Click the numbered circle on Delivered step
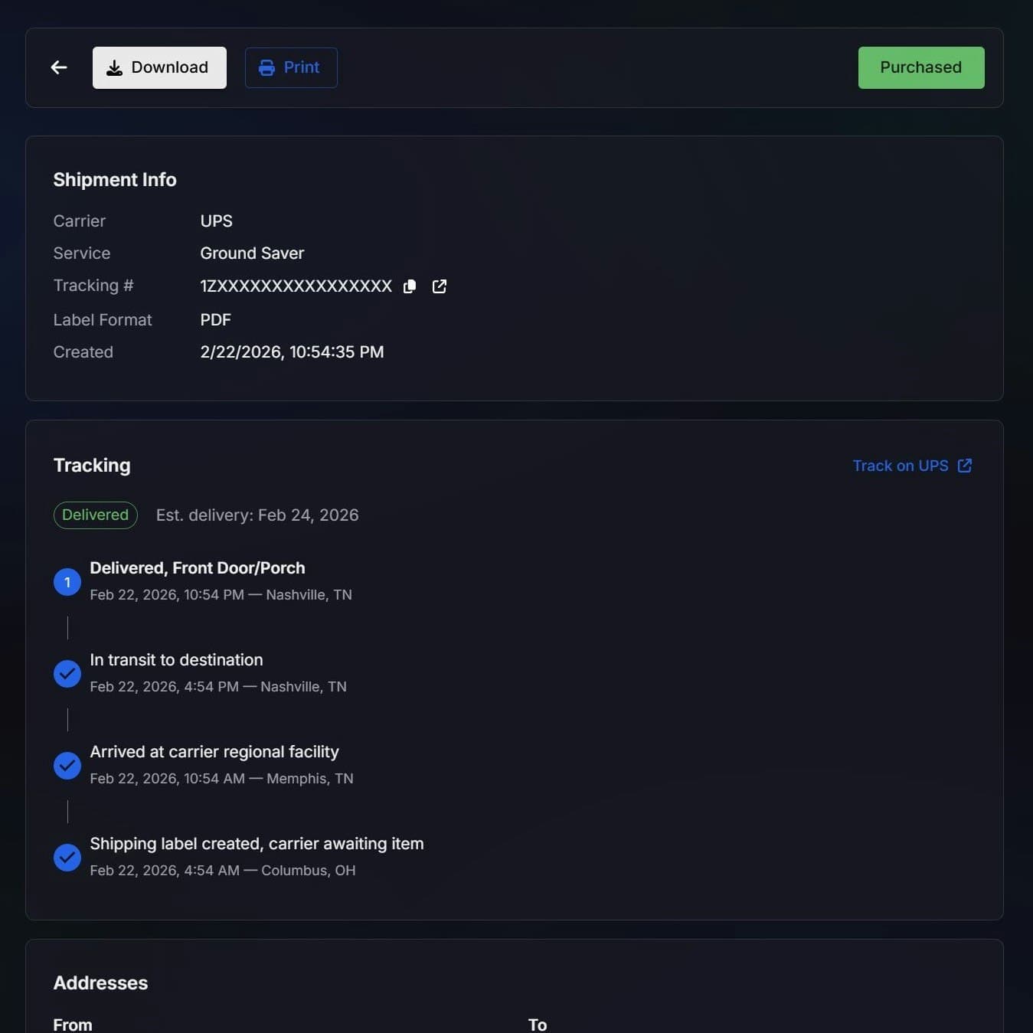This screenshot has width=1033, height=1033. 67,582
